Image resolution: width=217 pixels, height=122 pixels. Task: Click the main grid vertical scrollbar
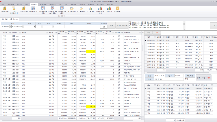click(143, 75)
